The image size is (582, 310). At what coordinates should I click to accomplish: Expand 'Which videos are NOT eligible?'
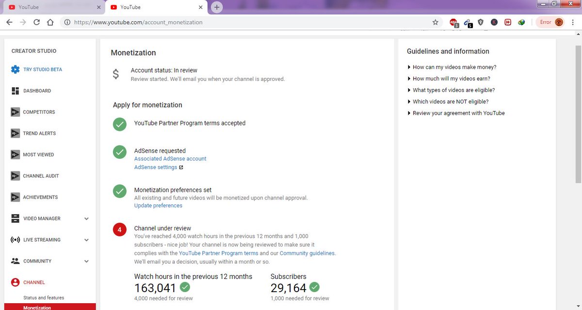click(x=448, y=102)
